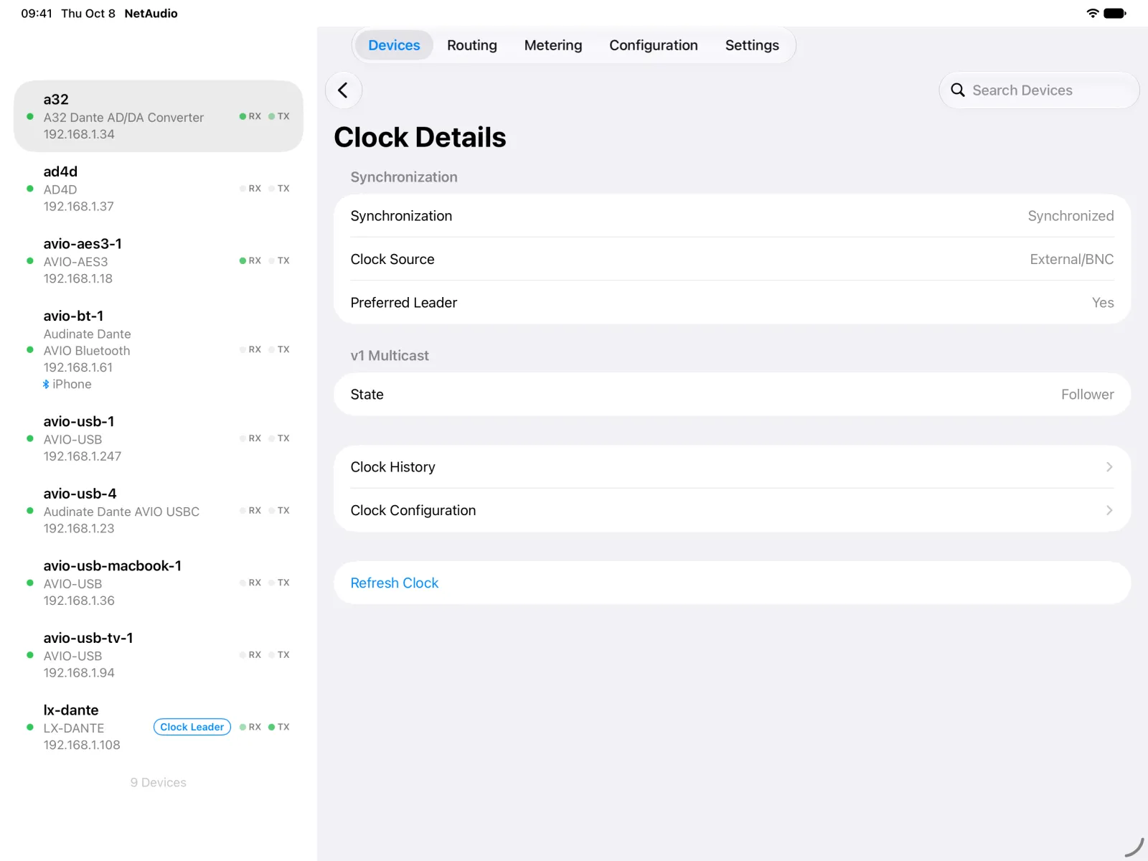Select the avio-bt-1 device
The width and height of the screenshot is (1148, 861).
coord(159,349)
